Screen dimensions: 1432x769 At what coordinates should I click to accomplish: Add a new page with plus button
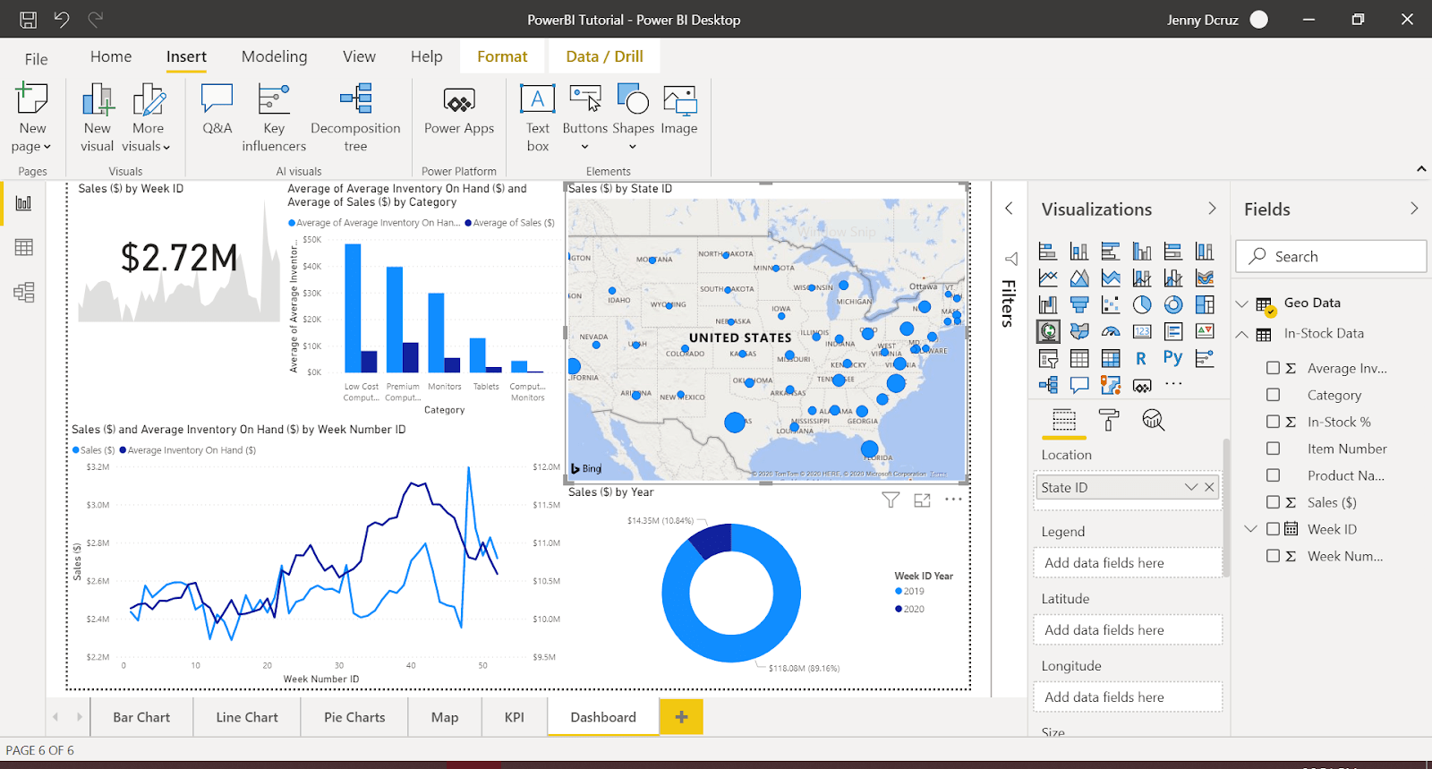pos(681,717)
